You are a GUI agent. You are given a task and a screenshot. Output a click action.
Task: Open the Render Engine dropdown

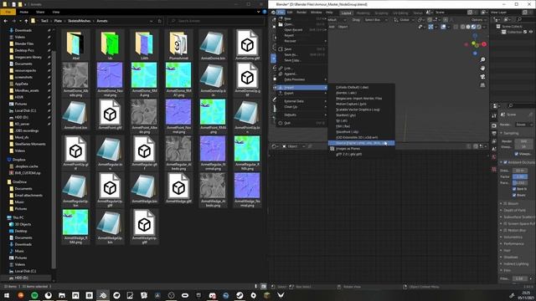pyautogui.click(x=524, y=125)
